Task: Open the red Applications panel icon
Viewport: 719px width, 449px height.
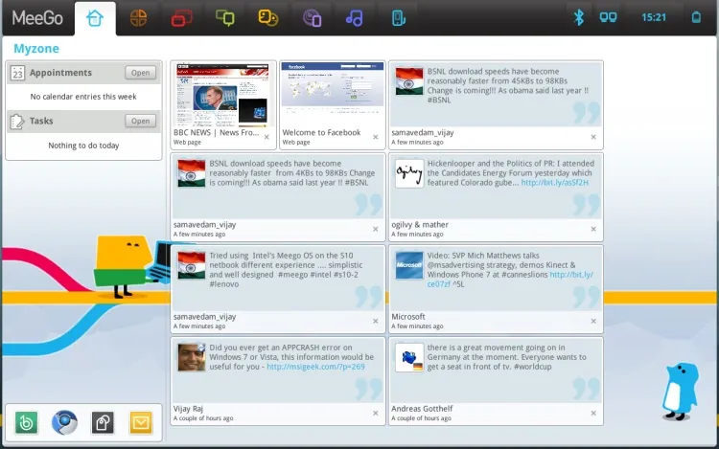Action: tap(181, 19)
